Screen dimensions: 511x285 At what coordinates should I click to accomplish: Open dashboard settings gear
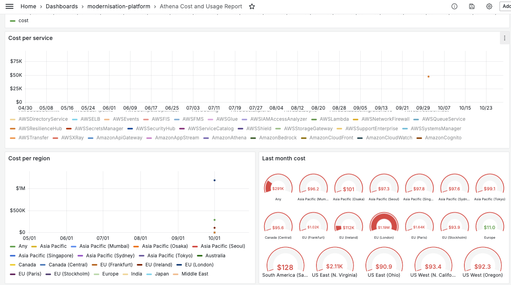(489, 6)
